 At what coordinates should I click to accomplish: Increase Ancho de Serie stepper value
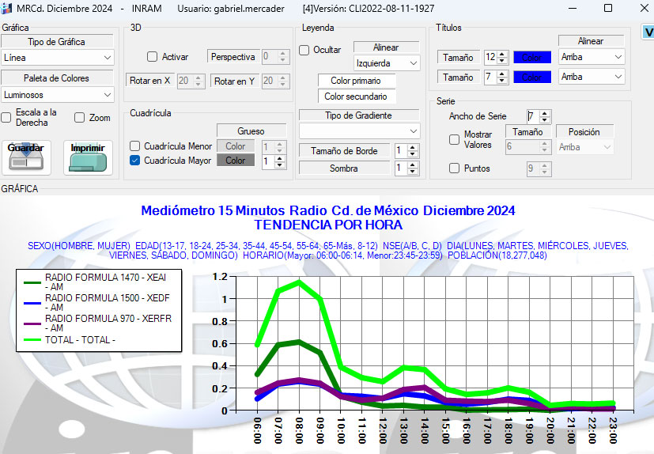(x=545, y=114)
